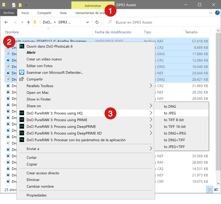Expand the address bar history dropdown
This screenshot has height=204, width=221.
coord(87,22)
